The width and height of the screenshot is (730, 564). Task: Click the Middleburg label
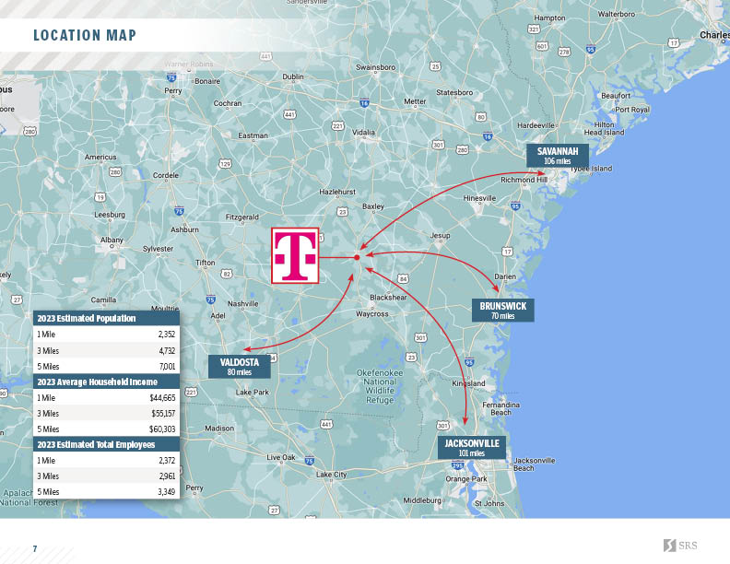coord(422,500)
